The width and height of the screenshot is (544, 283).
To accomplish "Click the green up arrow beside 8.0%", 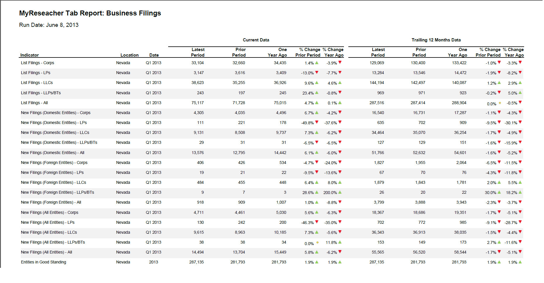I will 340,182.
